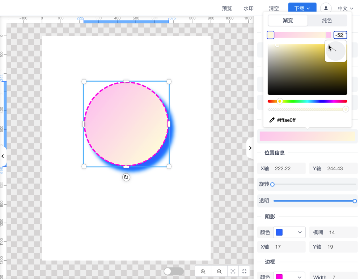This screenshot has width=360, height=279.
Task: Switch to the 纯色 solid color tab
Action: coord(327,20)
